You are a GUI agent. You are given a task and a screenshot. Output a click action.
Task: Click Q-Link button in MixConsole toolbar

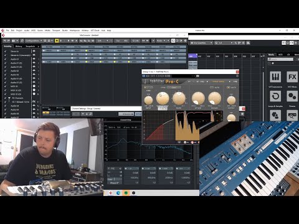tap(136, 40)
